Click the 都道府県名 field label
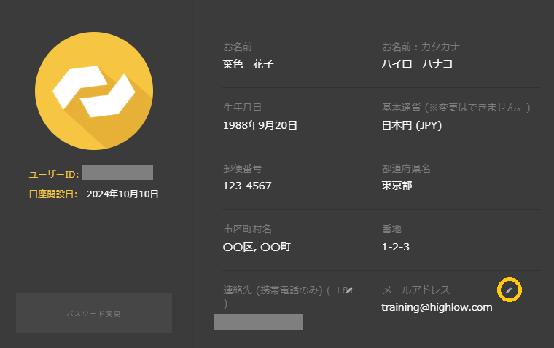The height and width of the screenshot is (348, 554). point(406,168)
